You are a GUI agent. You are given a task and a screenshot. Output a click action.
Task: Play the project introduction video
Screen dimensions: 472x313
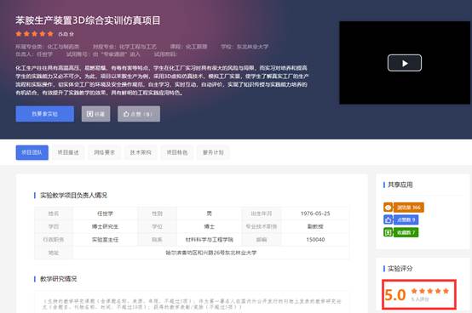(x=405, y=63)
